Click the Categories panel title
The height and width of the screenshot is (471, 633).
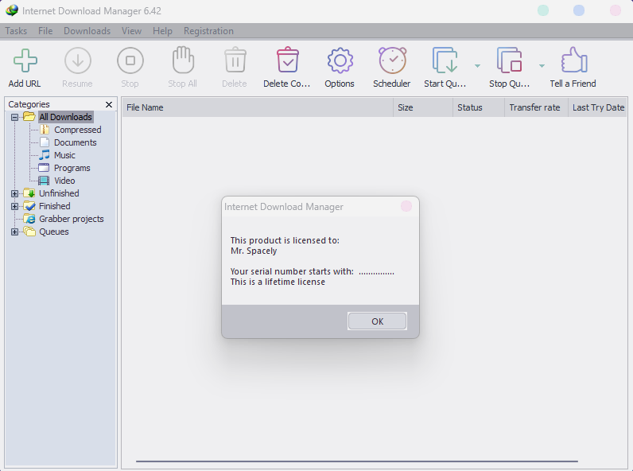pos(29,104)
